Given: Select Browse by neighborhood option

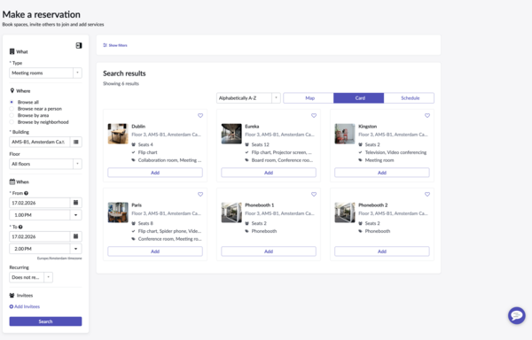Looking at the screenshot, I should point(12,122).
